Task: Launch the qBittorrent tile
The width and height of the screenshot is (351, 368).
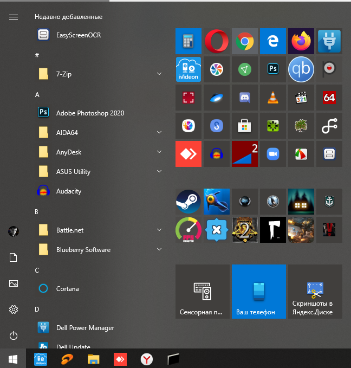Action: pyautogui.click(x=301, y=69)
